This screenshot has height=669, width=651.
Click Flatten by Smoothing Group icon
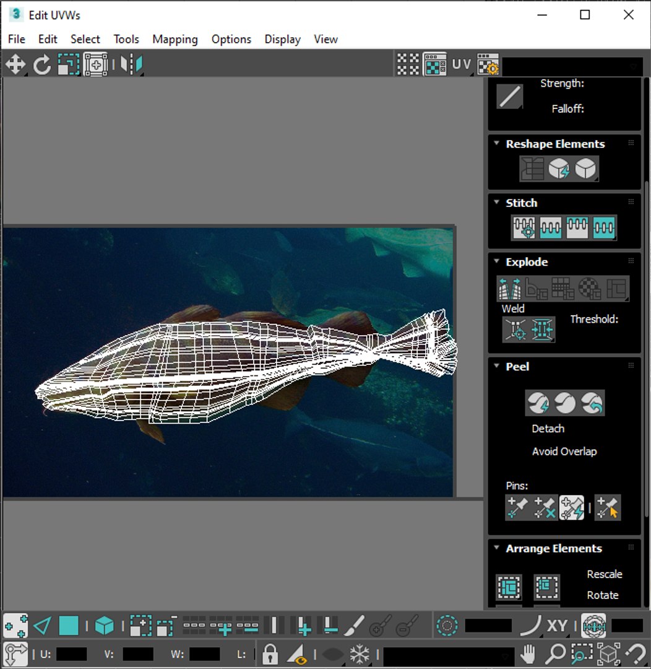point(563,289)
